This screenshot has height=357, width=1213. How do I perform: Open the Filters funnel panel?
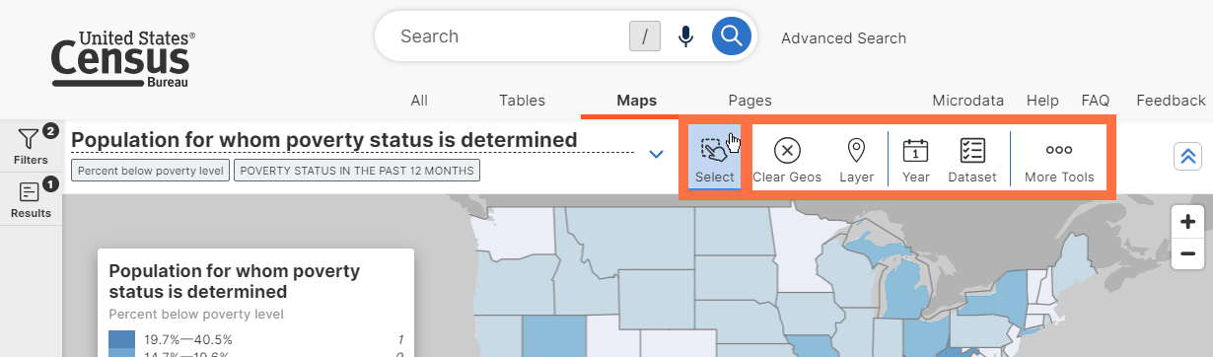pyautogui.click(x=31, y=146)
